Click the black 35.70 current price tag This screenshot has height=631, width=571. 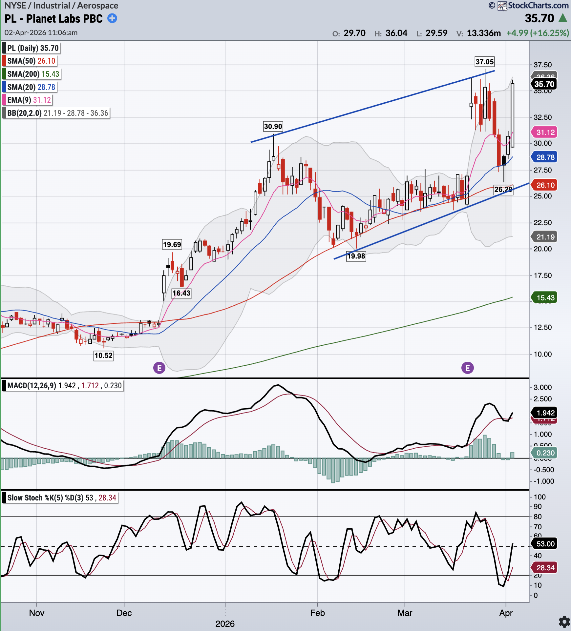544,84
